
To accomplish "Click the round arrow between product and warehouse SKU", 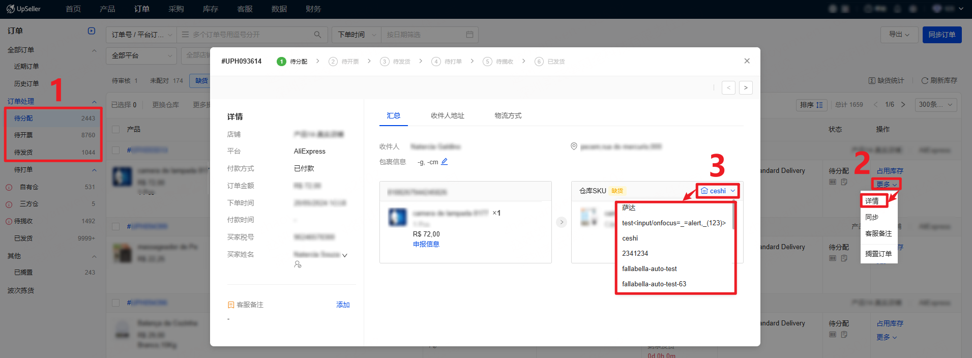I will [562, 222].
